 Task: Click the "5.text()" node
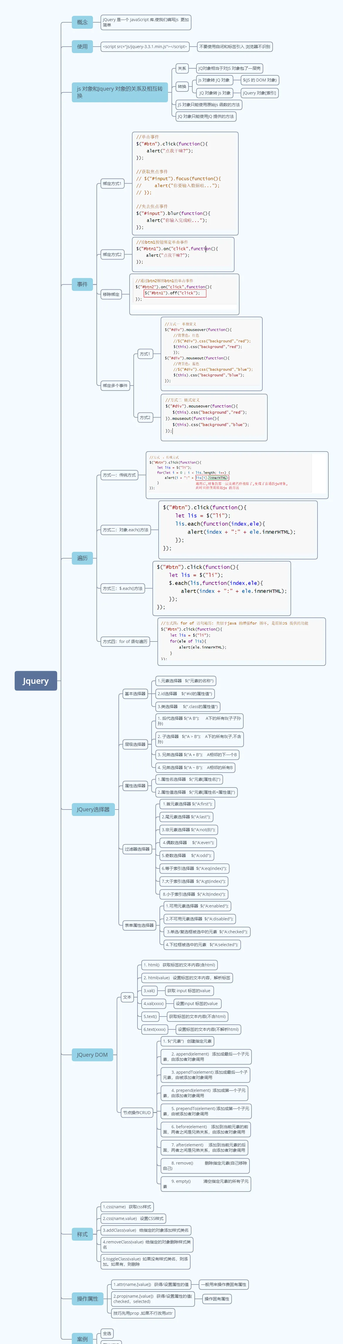click(150, 1016)
